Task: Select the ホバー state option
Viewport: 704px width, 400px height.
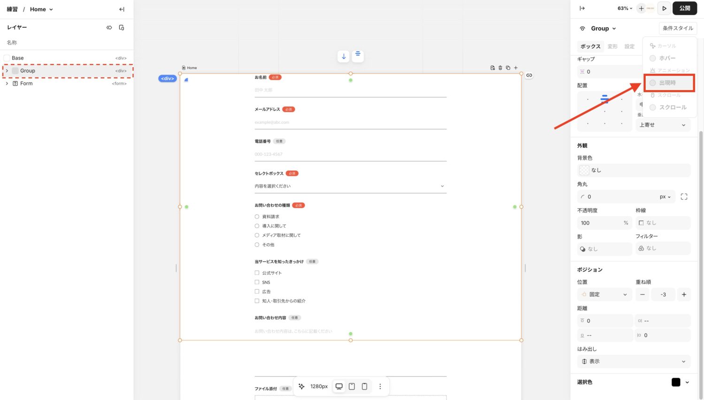Action: click(667, 58)
